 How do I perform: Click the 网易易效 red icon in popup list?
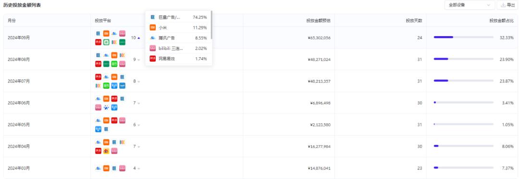click(x=153, y=59)
